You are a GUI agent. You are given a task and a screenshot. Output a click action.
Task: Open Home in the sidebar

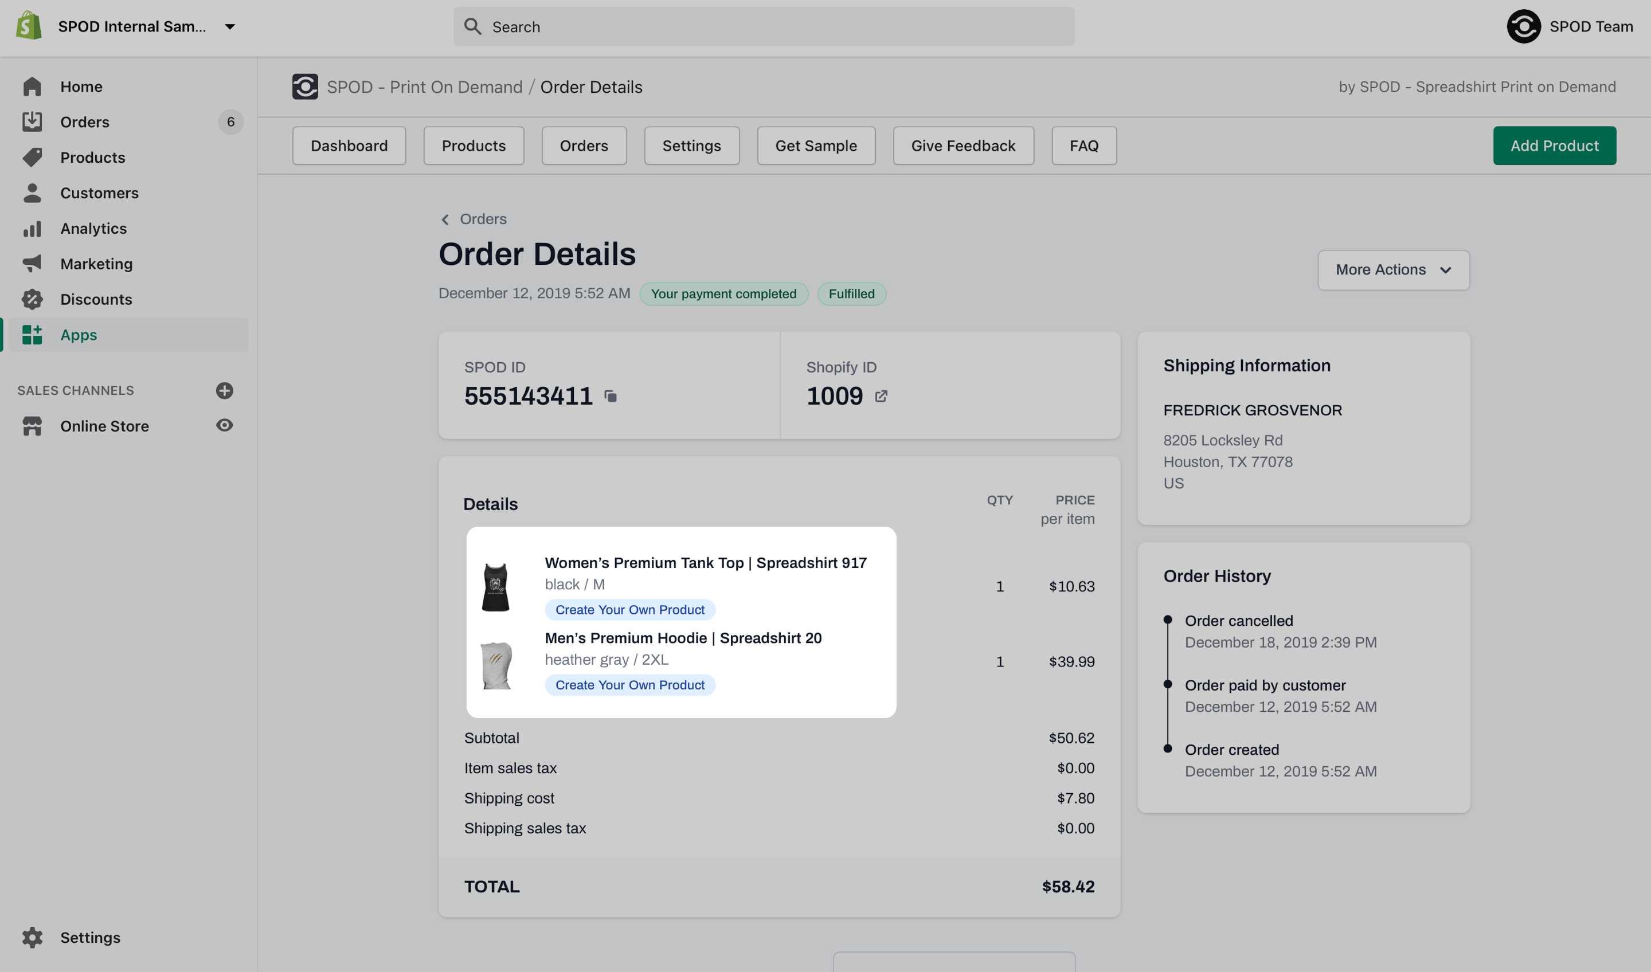(81, 87)
